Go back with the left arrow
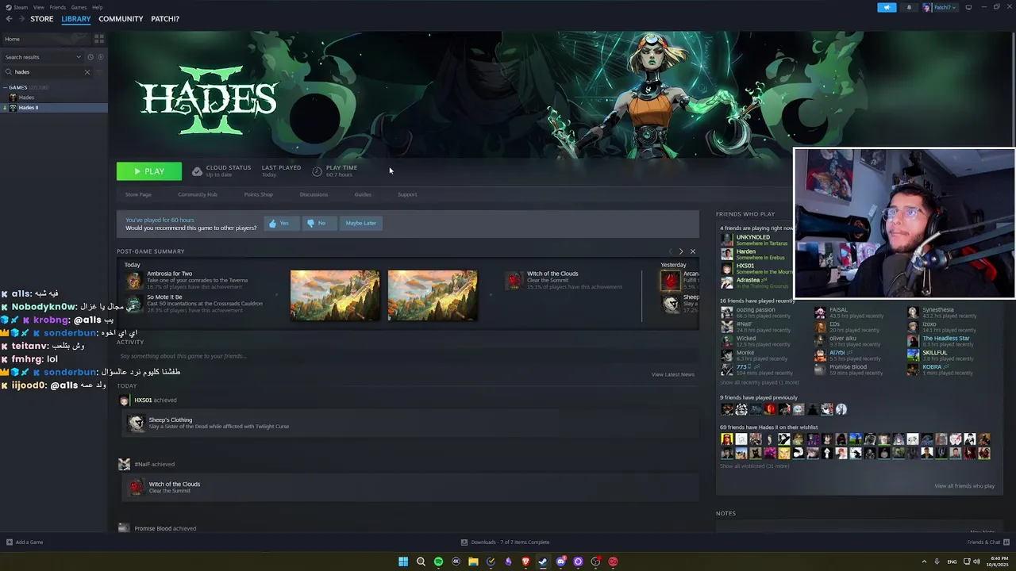This screenshot has width=1016, height=571. [9, 19]
